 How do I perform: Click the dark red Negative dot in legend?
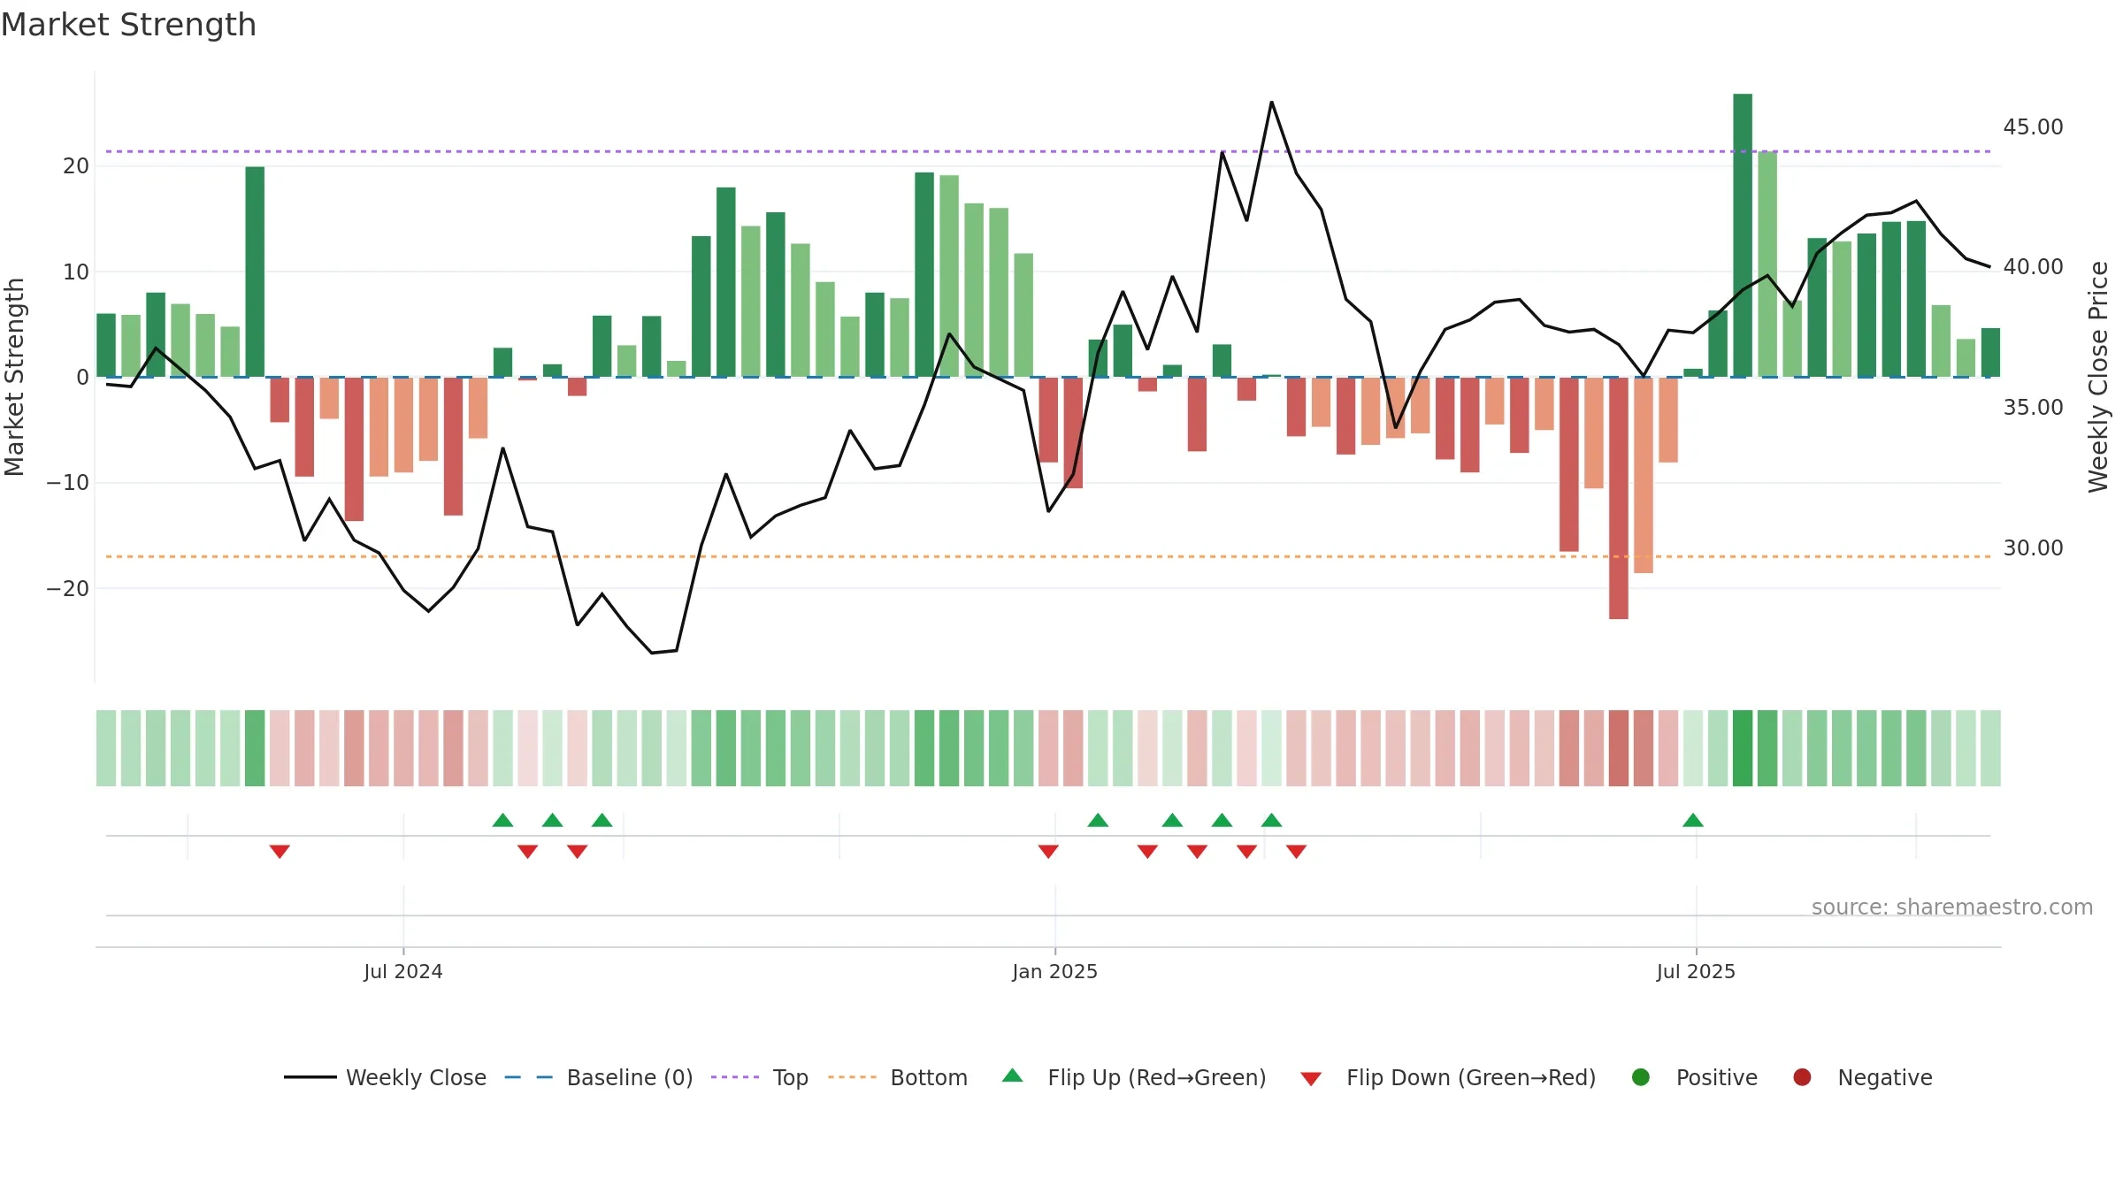pyautogui.click(x=1802, y=1077)
